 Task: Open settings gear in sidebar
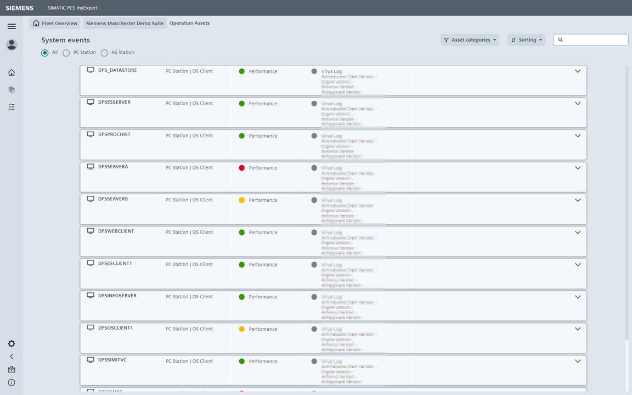pos(12,344)
